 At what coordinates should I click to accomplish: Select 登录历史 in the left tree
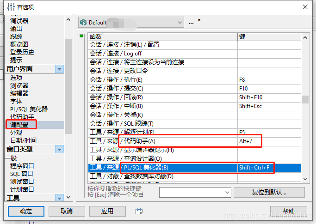pyautogui.click(x=22, y=52)
